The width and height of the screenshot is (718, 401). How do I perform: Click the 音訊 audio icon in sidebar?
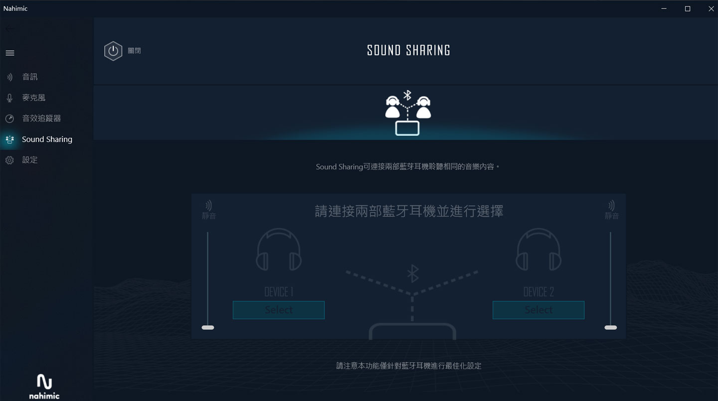pyautogui.click(x=9, y=77)
